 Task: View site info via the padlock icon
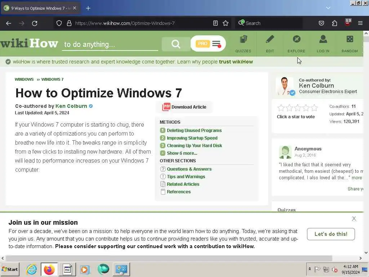(69, 23)
